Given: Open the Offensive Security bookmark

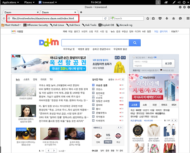Looking at the screenshot, I should 36,25.
